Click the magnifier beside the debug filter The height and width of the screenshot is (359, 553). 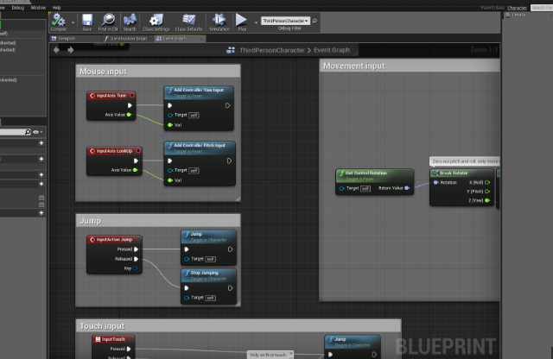315,21
